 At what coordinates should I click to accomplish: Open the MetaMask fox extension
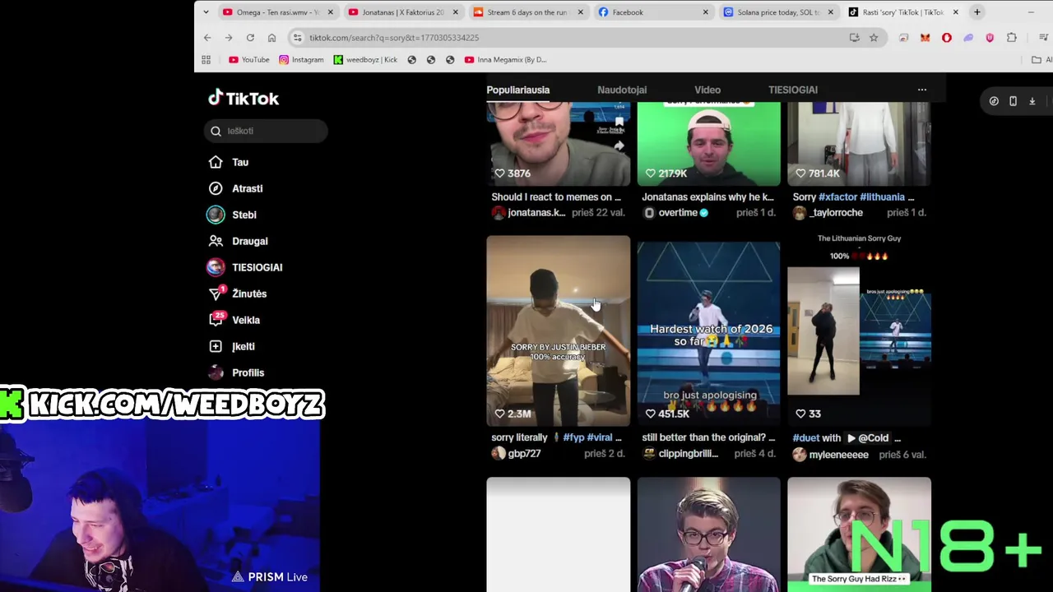pyautogui.click(x=925, y=38)
